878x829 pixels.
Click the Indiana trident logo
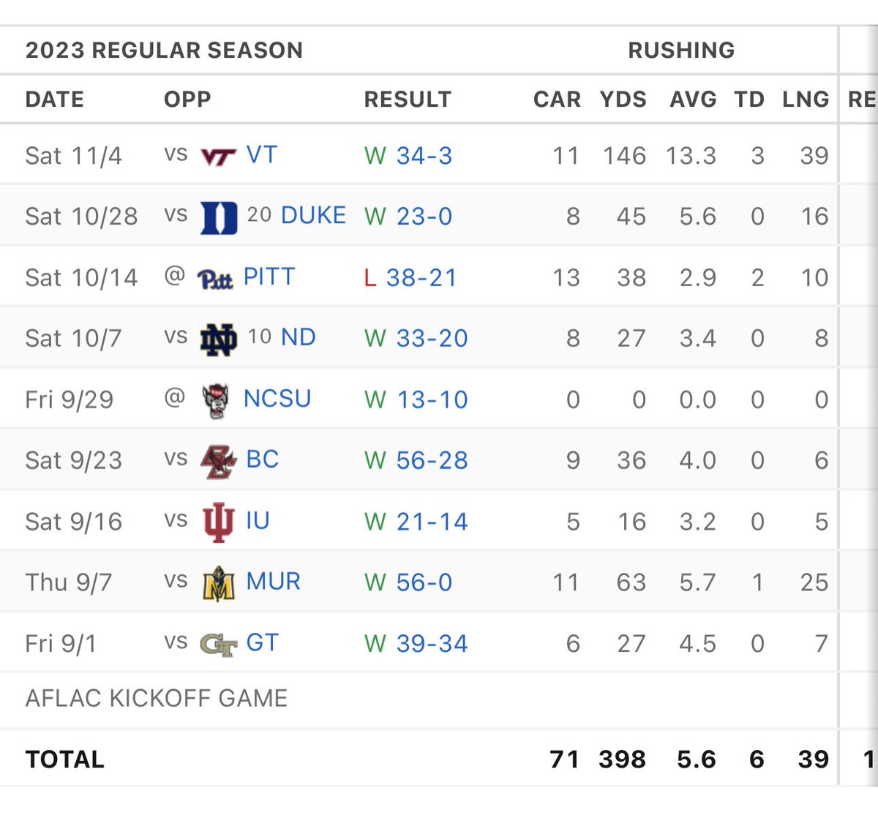(218, 522)
